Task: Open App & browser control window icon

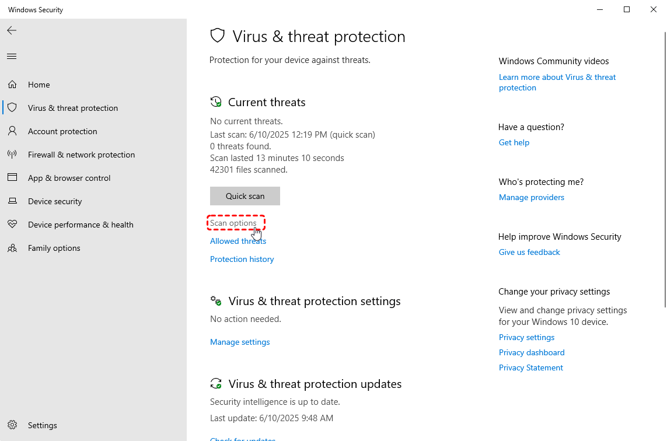Action: (x=12, y=177)
